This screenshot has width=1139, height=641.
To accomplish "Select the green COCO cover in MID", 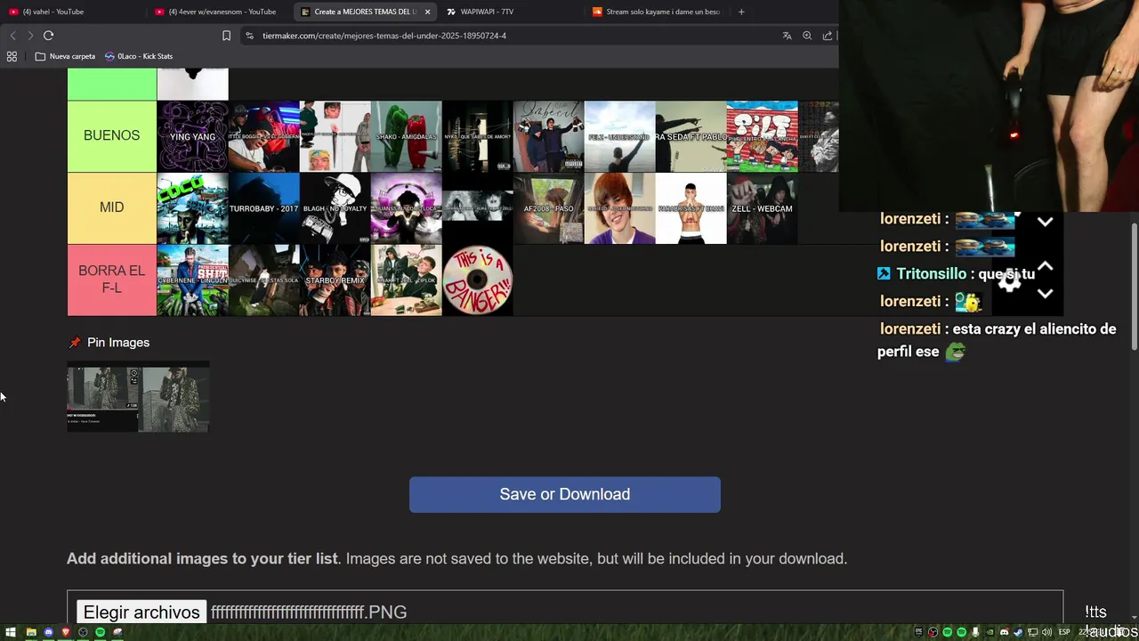I will (192, 208).
